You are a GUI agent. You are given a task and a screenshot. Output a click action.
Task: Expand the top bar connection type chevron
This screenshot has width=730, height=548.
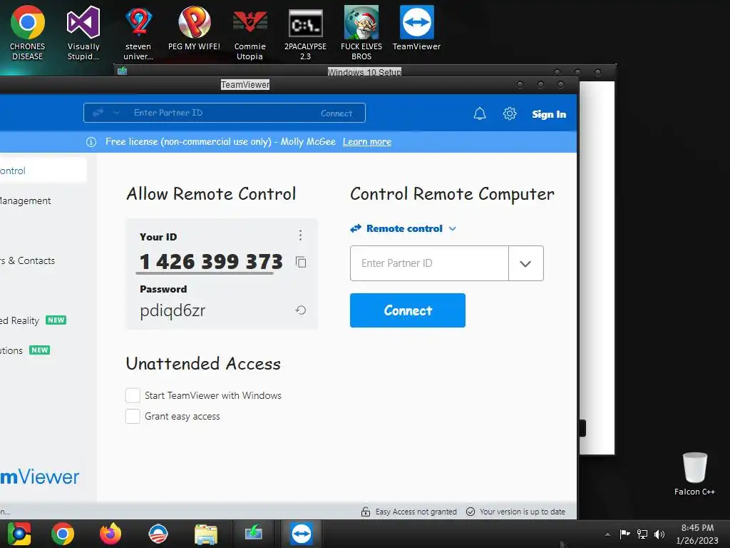pyautogui.click(x=116, y=112)
